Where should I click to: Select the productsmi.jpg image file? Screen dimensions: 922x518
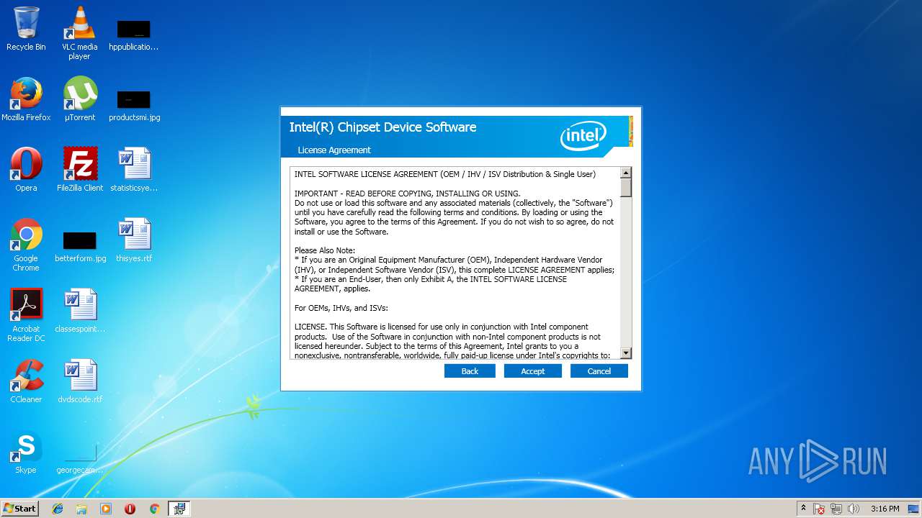coord(134,105)
